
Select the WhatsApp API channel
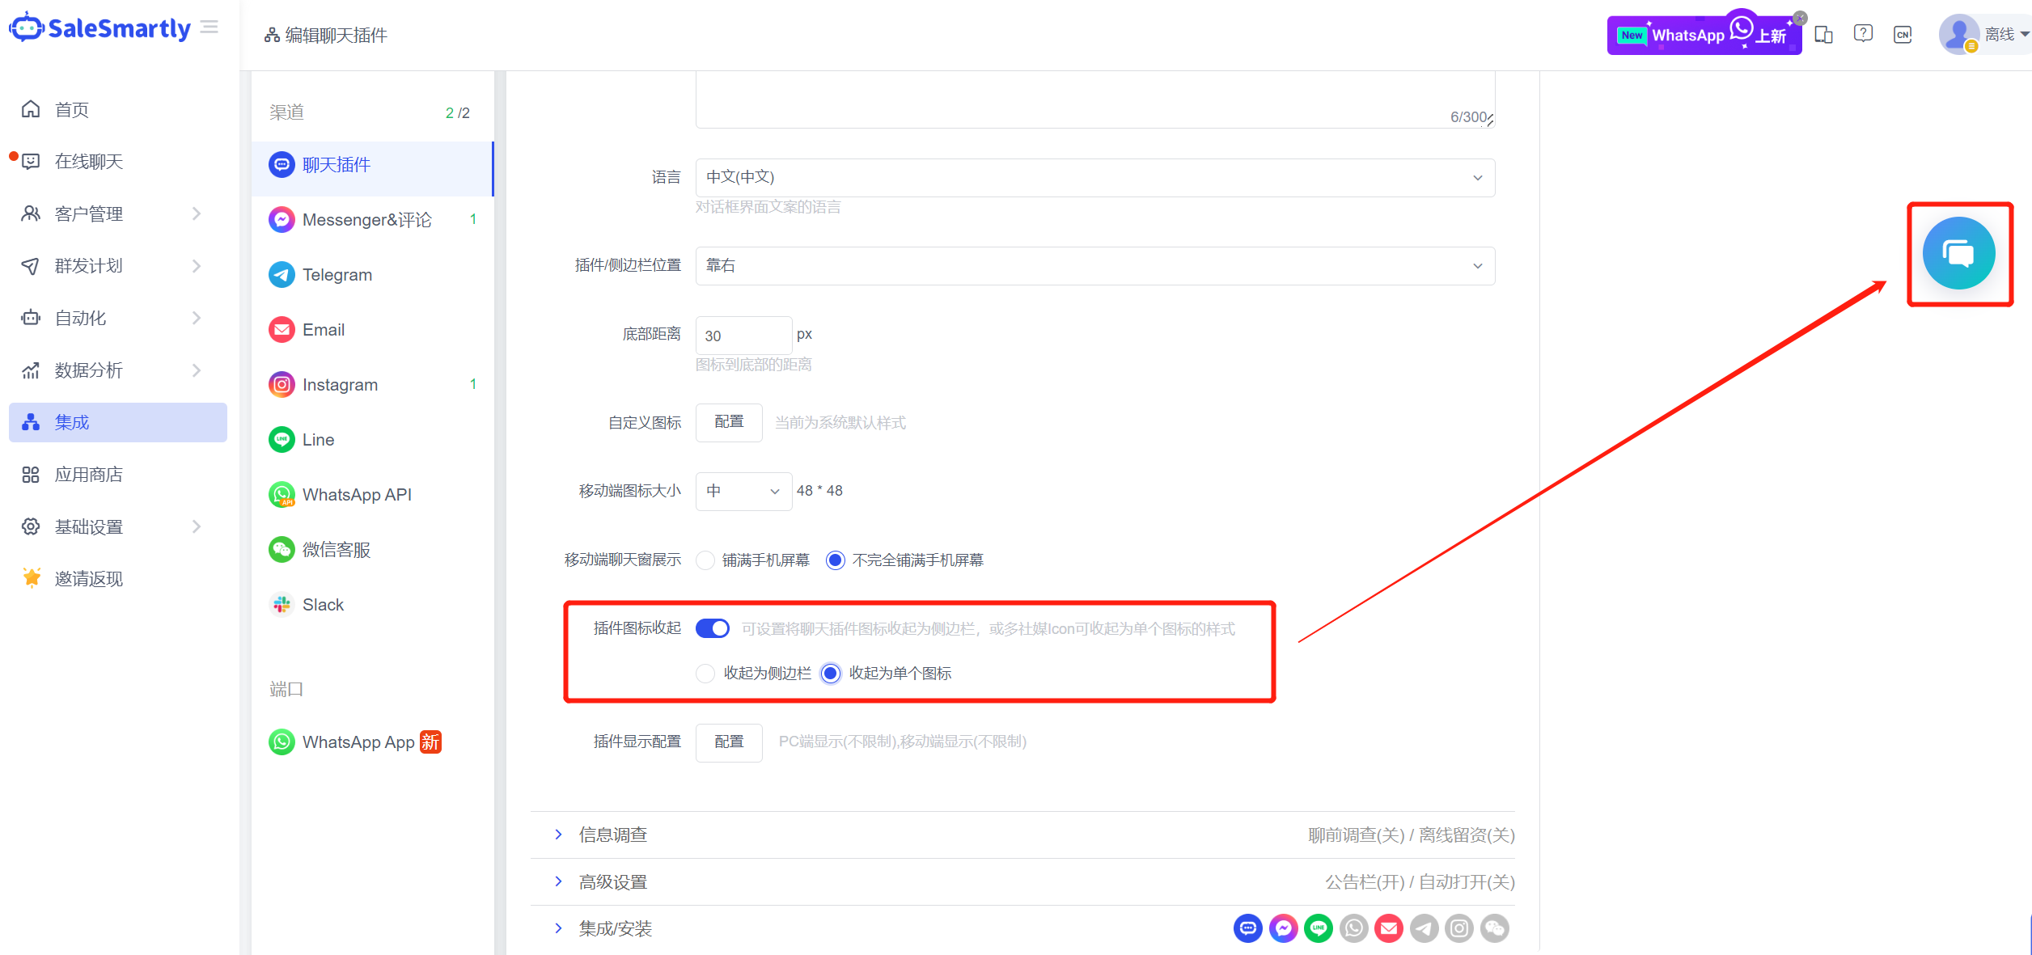[x=357, y=495]
